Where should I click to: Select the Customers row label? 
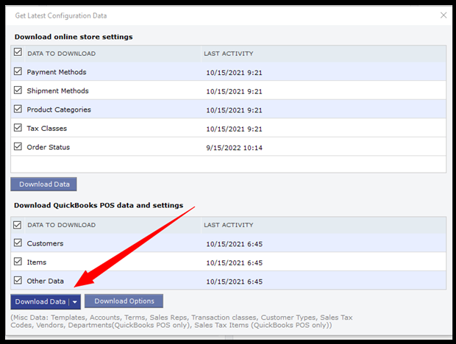[45, 243]
